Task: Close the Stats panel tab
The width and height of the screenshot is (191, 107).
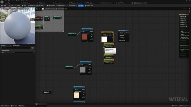Action: [x=46, y=104]
